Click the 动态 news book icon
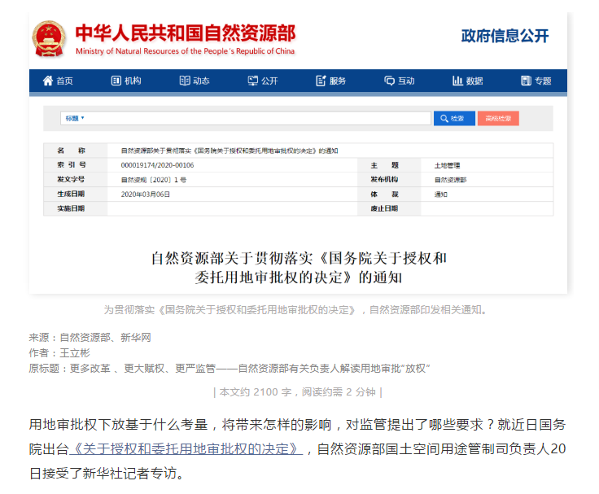Screen dimensions: 599x494 (185, 81)
